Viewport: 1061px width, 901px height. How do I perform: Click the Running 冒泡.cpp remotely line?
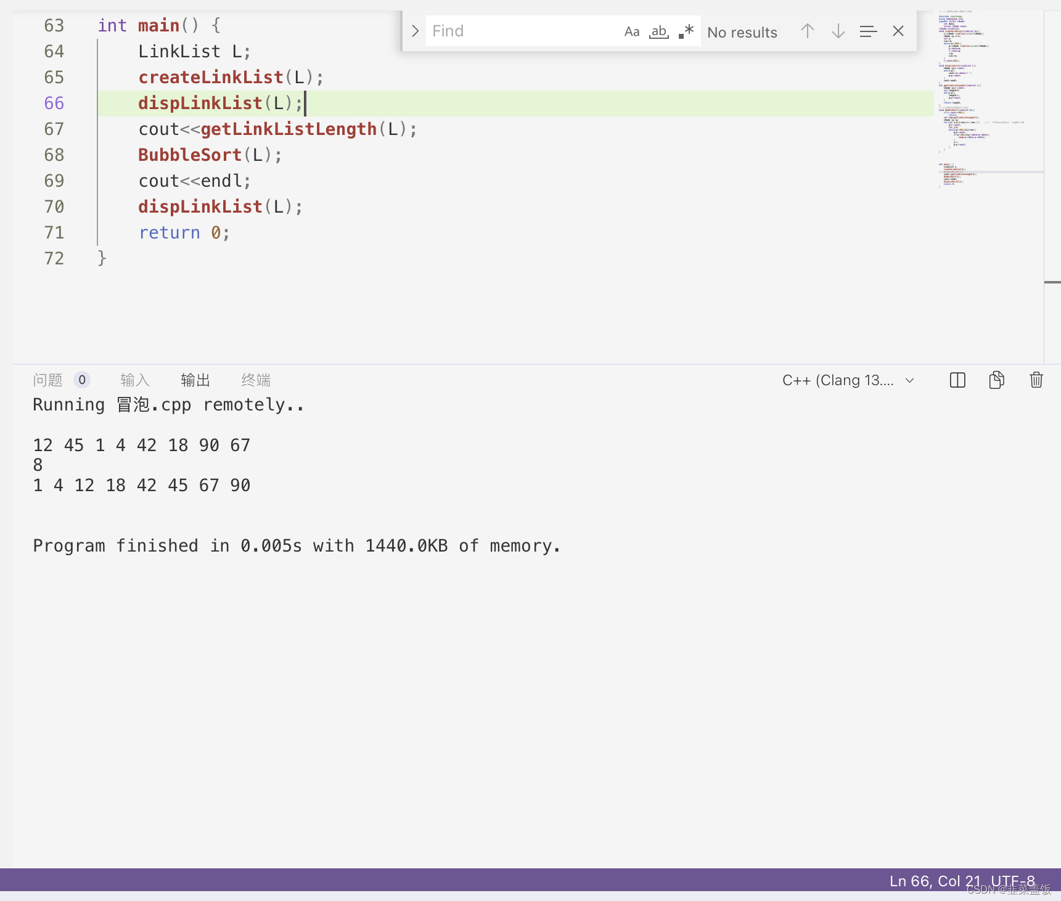pos(169,404)
